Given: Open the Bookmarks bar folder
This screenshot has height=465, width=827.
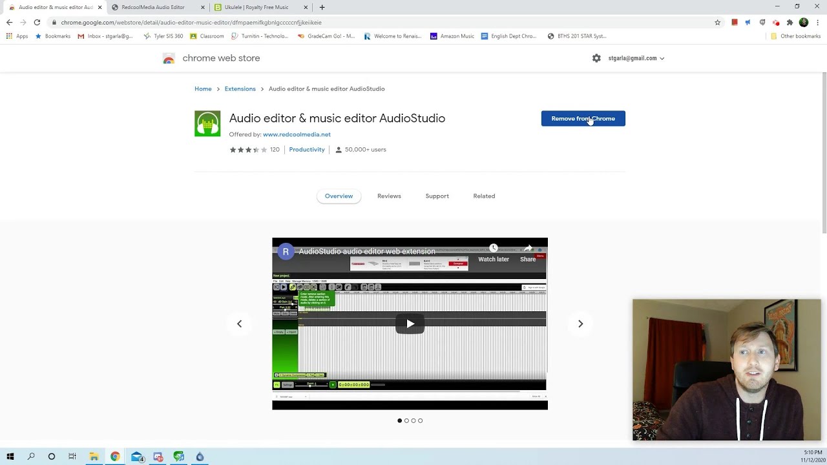Looking at the screenshot, I should point(52,36).
